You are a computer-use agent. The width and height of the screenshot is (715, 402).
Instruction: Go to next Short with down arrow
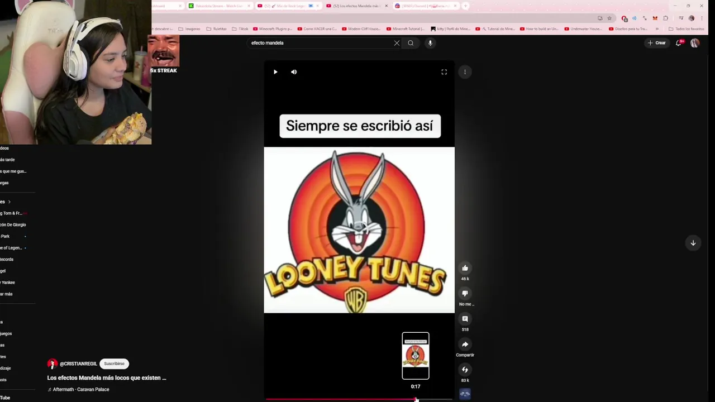693,243
